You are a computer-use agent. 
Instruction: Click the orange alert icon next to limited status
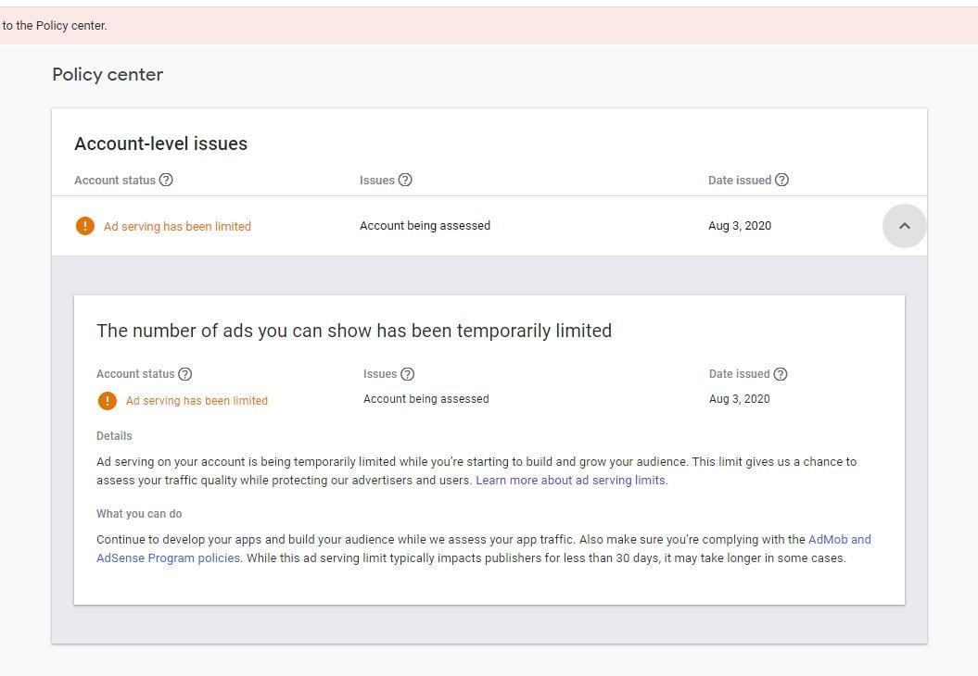tap(107, 400)
